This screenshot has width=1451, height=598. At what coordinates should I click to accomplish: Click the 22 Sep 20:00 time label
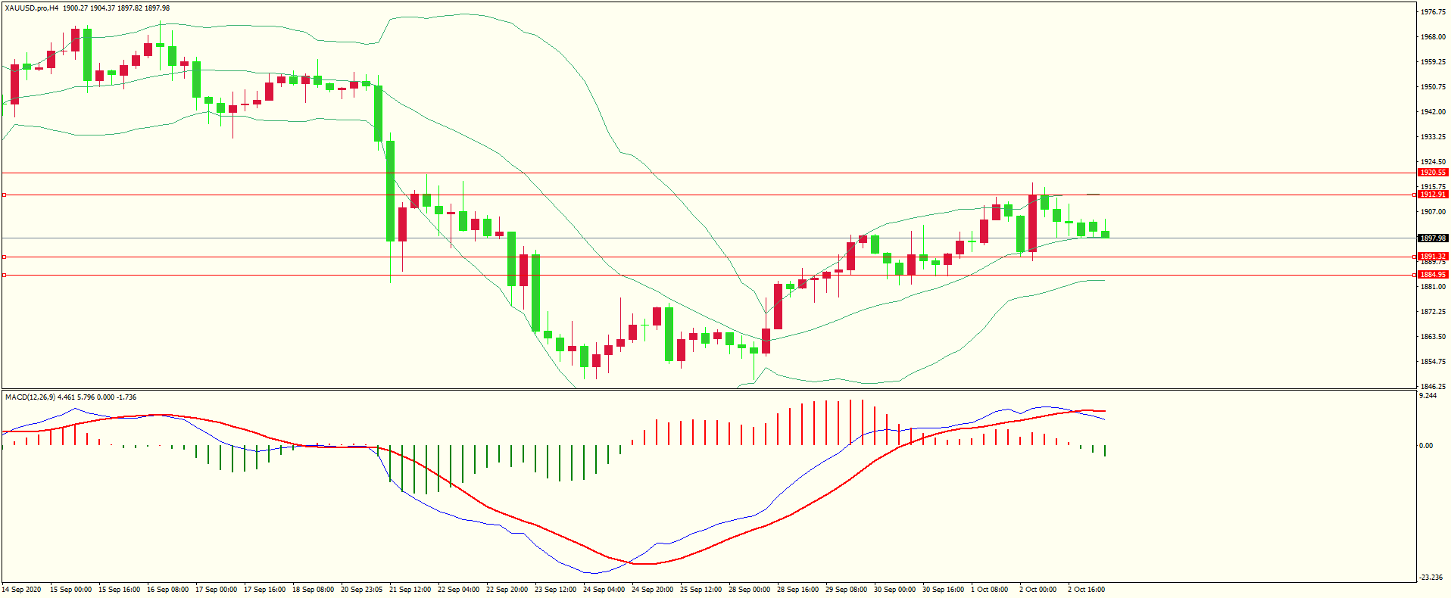507,590
